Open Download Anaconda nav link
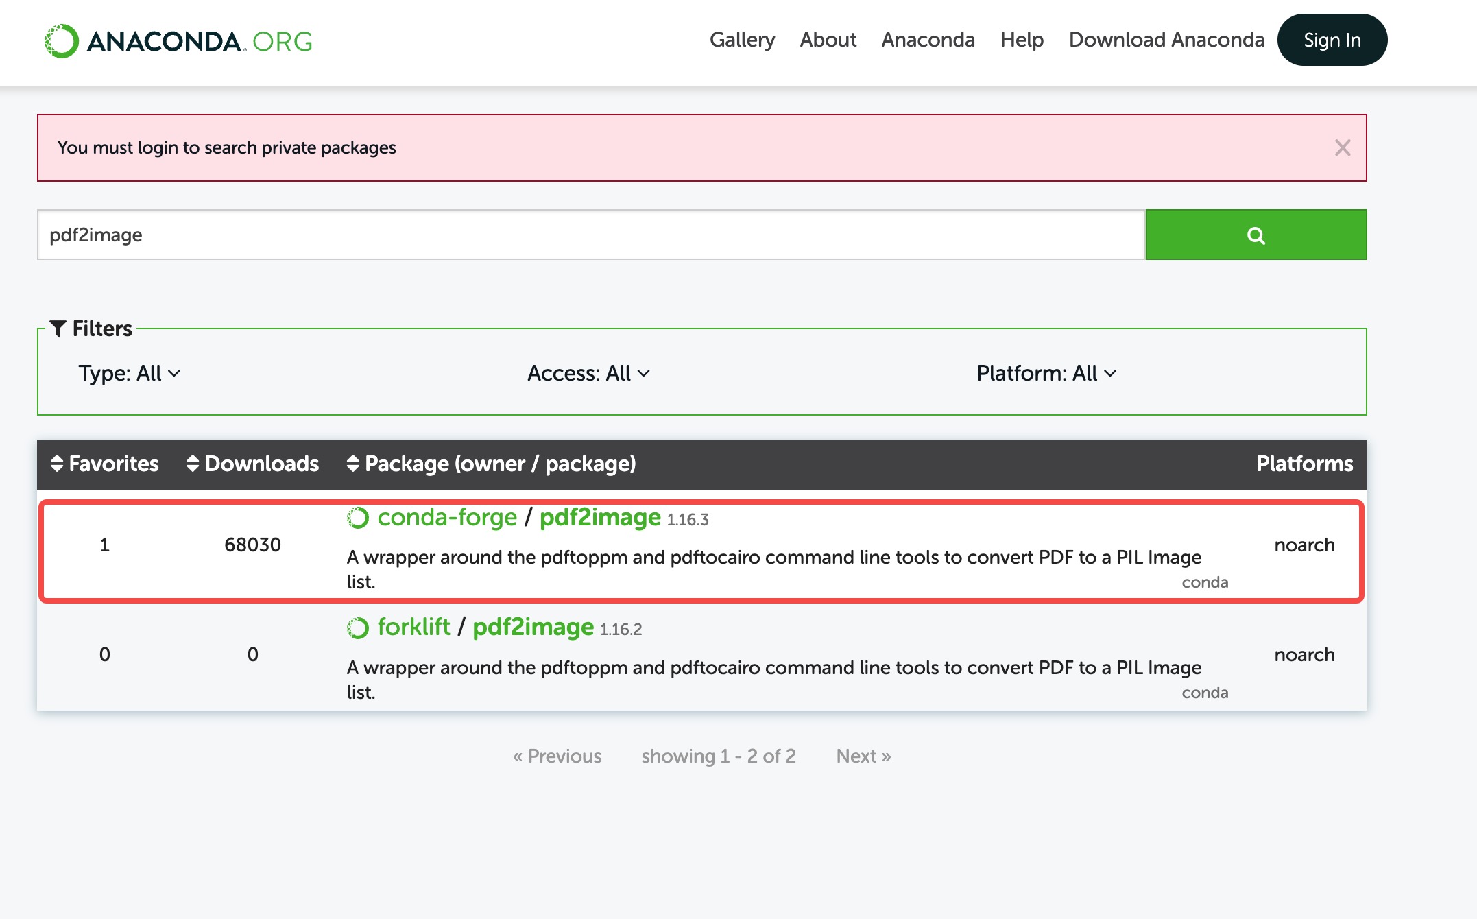Viewport: 1477px width, 919px height. tap(1166, 40)
